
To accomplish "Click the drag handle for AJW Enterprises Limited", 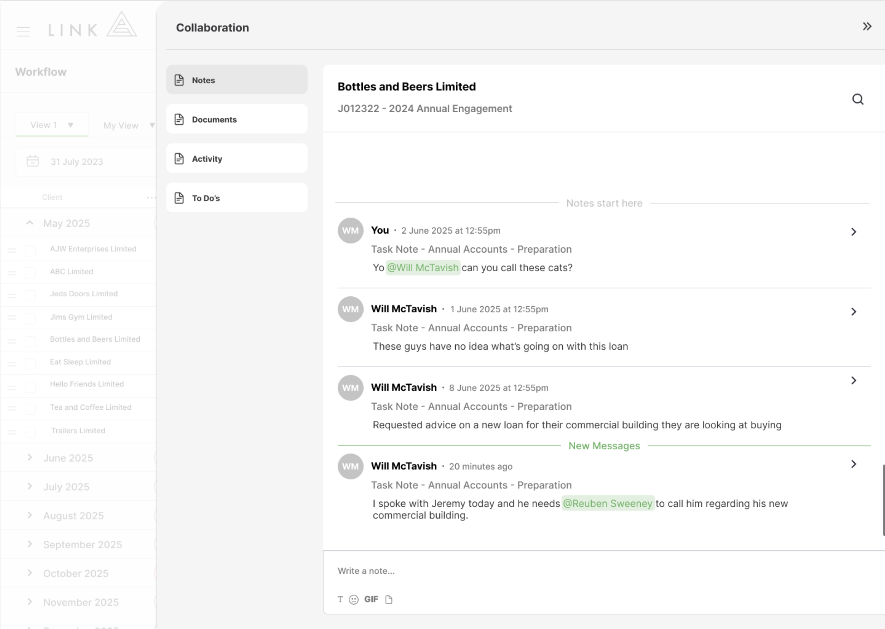I will pos(12,251).
